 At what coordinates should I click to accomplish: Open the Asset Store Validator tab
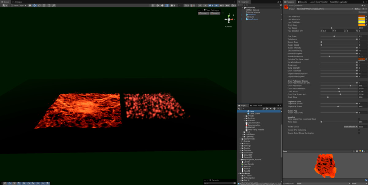tap(319, 2)
